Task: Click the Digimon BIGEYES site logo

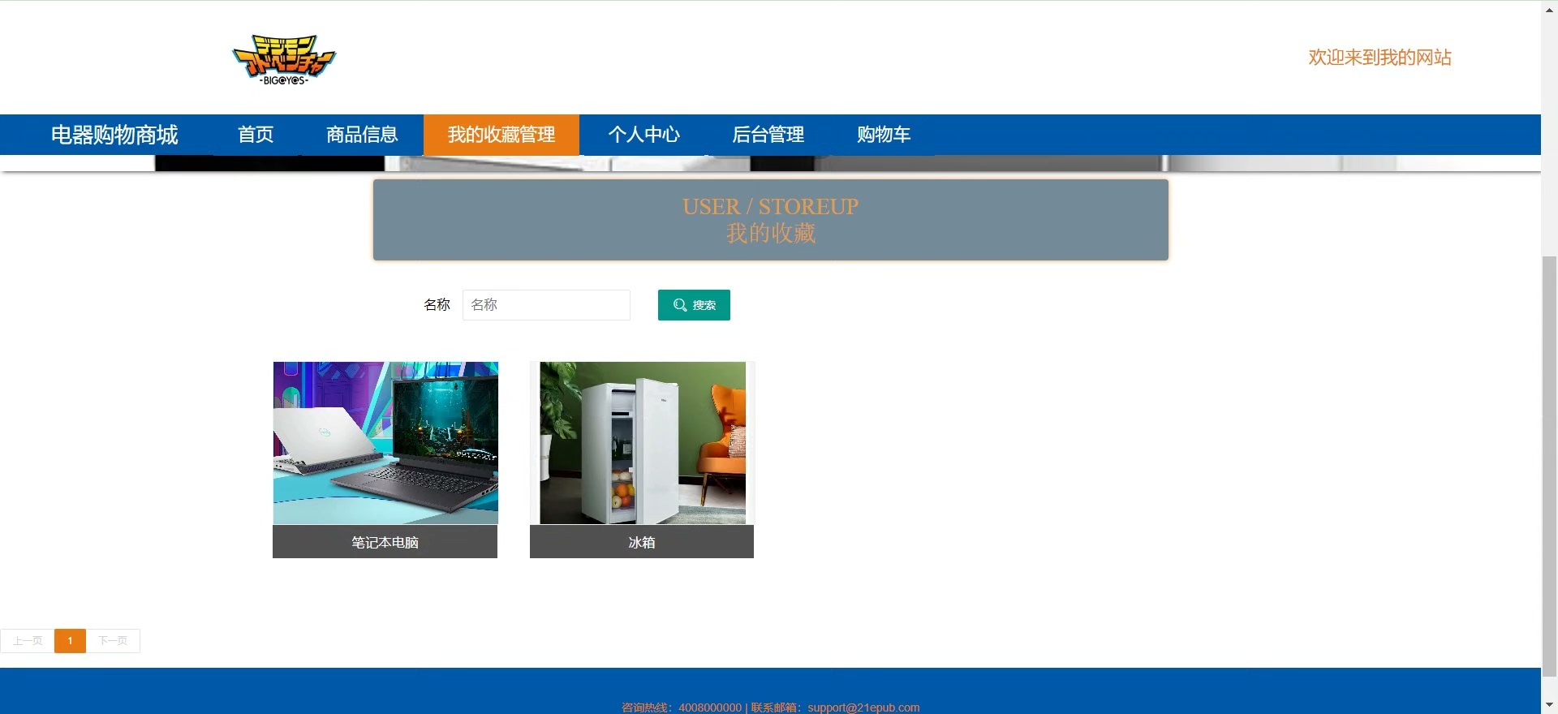Action: tap(284, 59)
